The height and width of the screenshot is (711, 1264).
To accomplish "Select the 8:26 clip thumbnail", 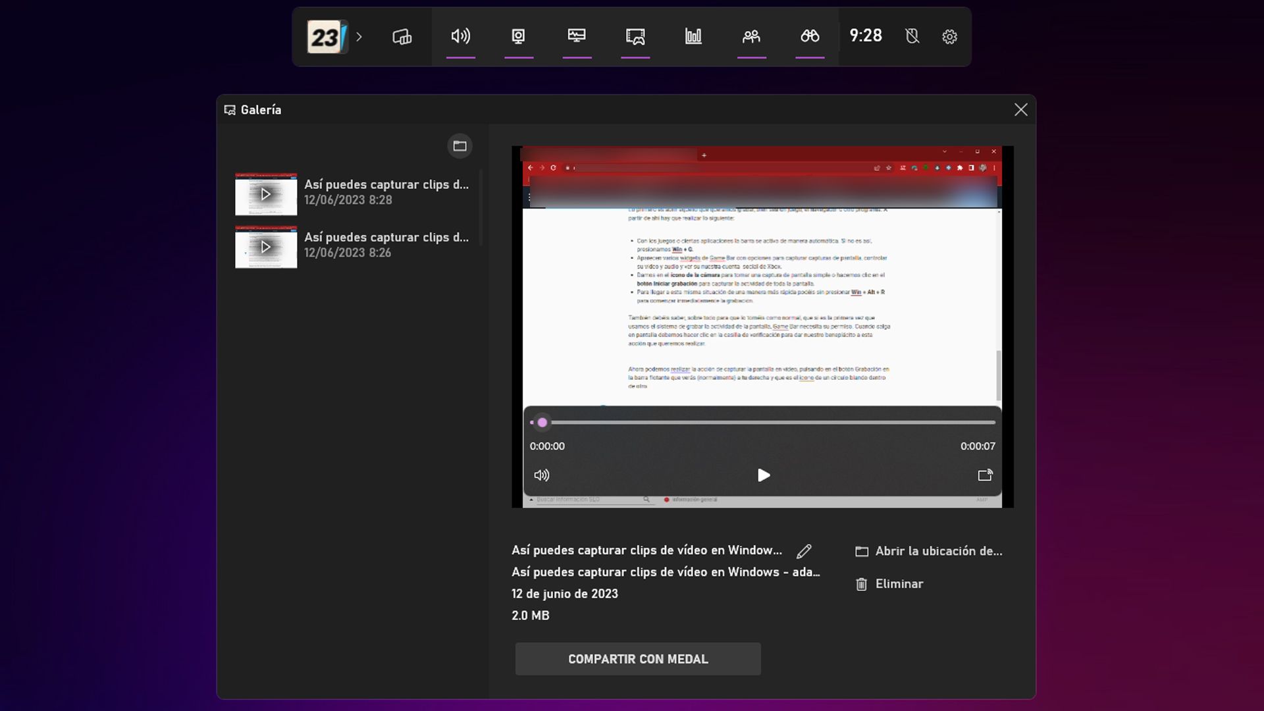I will click(265, 247).
